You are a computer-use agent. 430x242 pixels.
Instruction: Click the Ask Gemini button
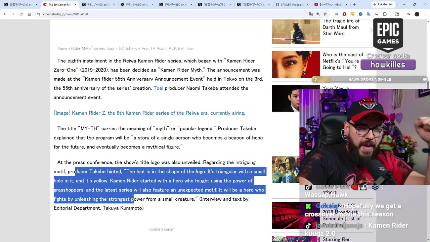point(382,4)
